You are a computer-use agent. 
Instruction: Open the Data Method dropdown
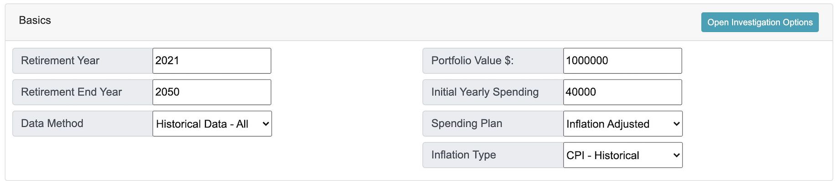click(212, 124)
